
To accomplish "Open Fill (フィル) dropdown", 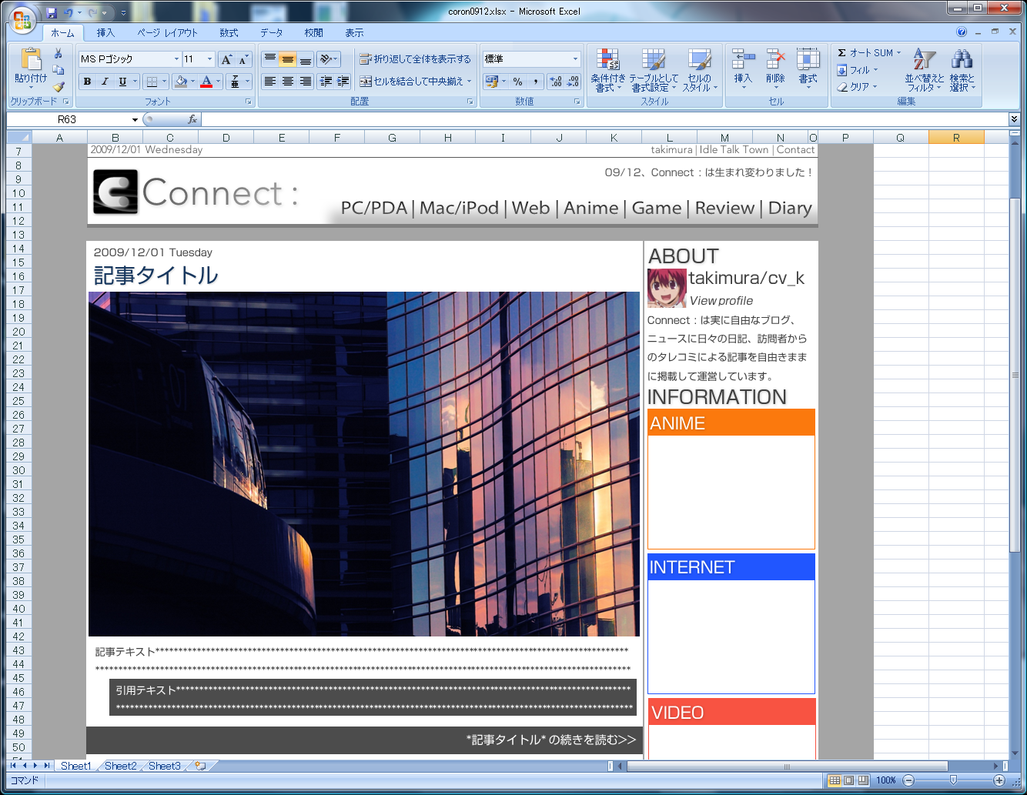I will (x=858, y=70).
